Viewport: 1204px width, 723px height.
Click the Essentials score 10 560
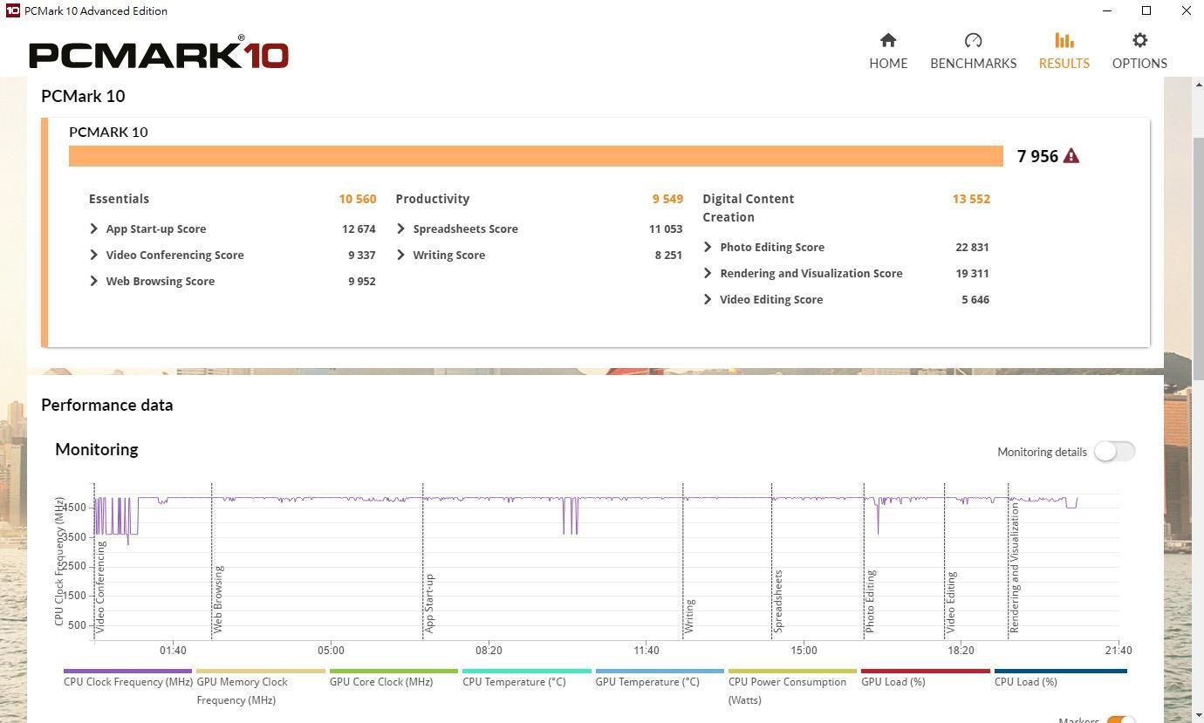[x=358, y=199]
